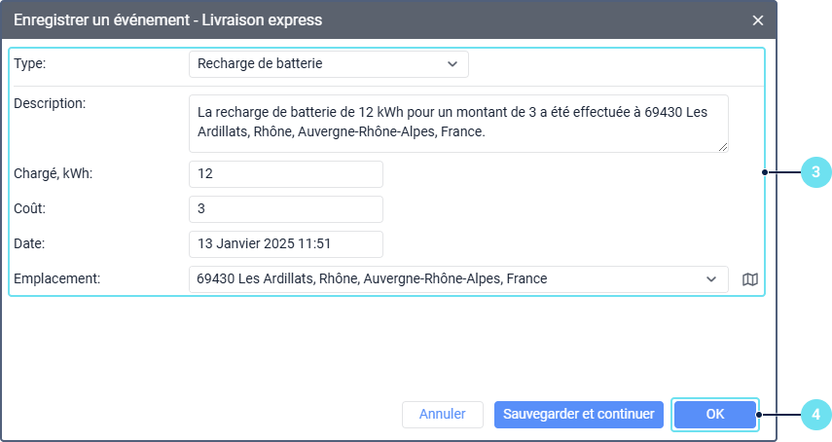Click the 'Emplacement:' field label
Viewport: 832px width, 442px height.
point(57,278)
